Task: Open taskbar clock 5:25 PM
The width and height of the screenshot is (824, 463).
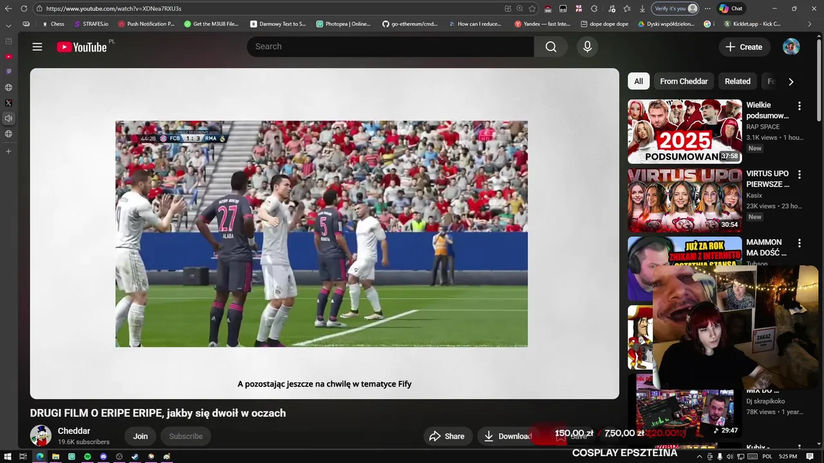Action: (x=788, y=457)
